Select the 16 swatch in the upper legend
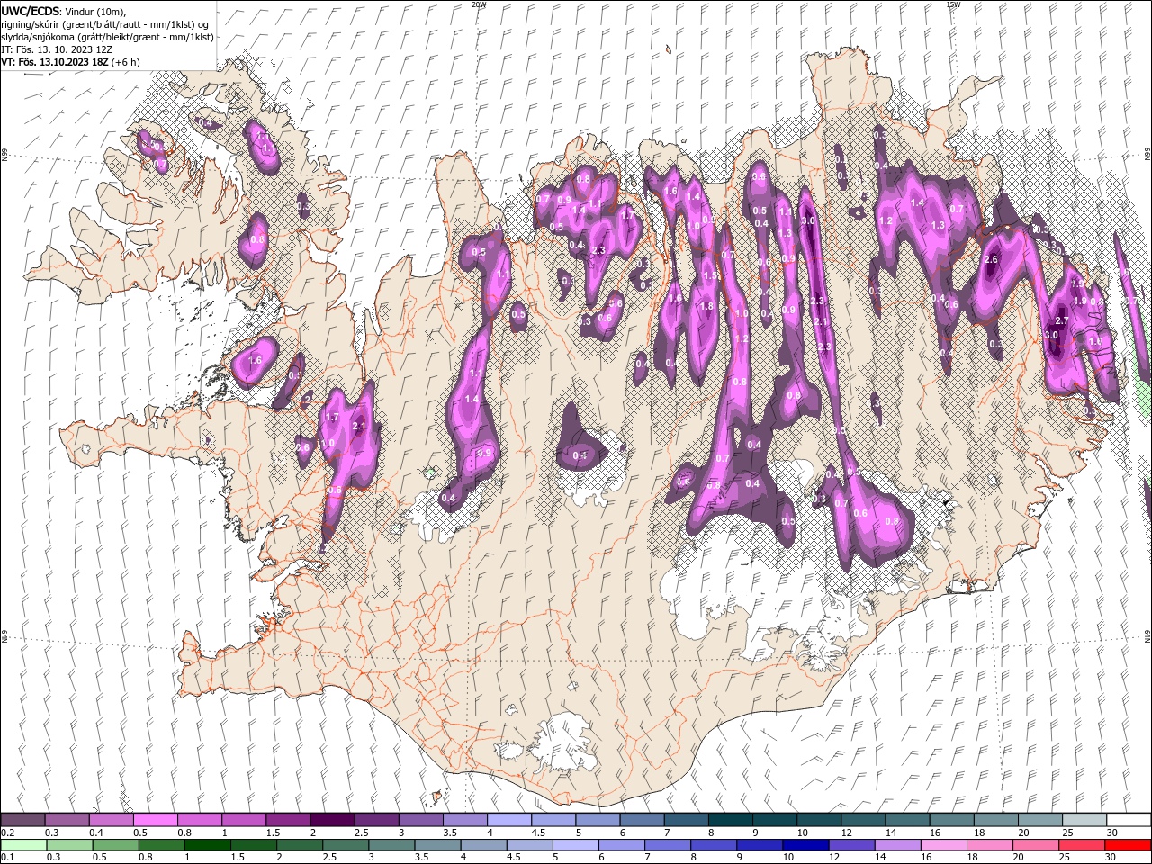The image size is (1152, 864). (952, 820)
